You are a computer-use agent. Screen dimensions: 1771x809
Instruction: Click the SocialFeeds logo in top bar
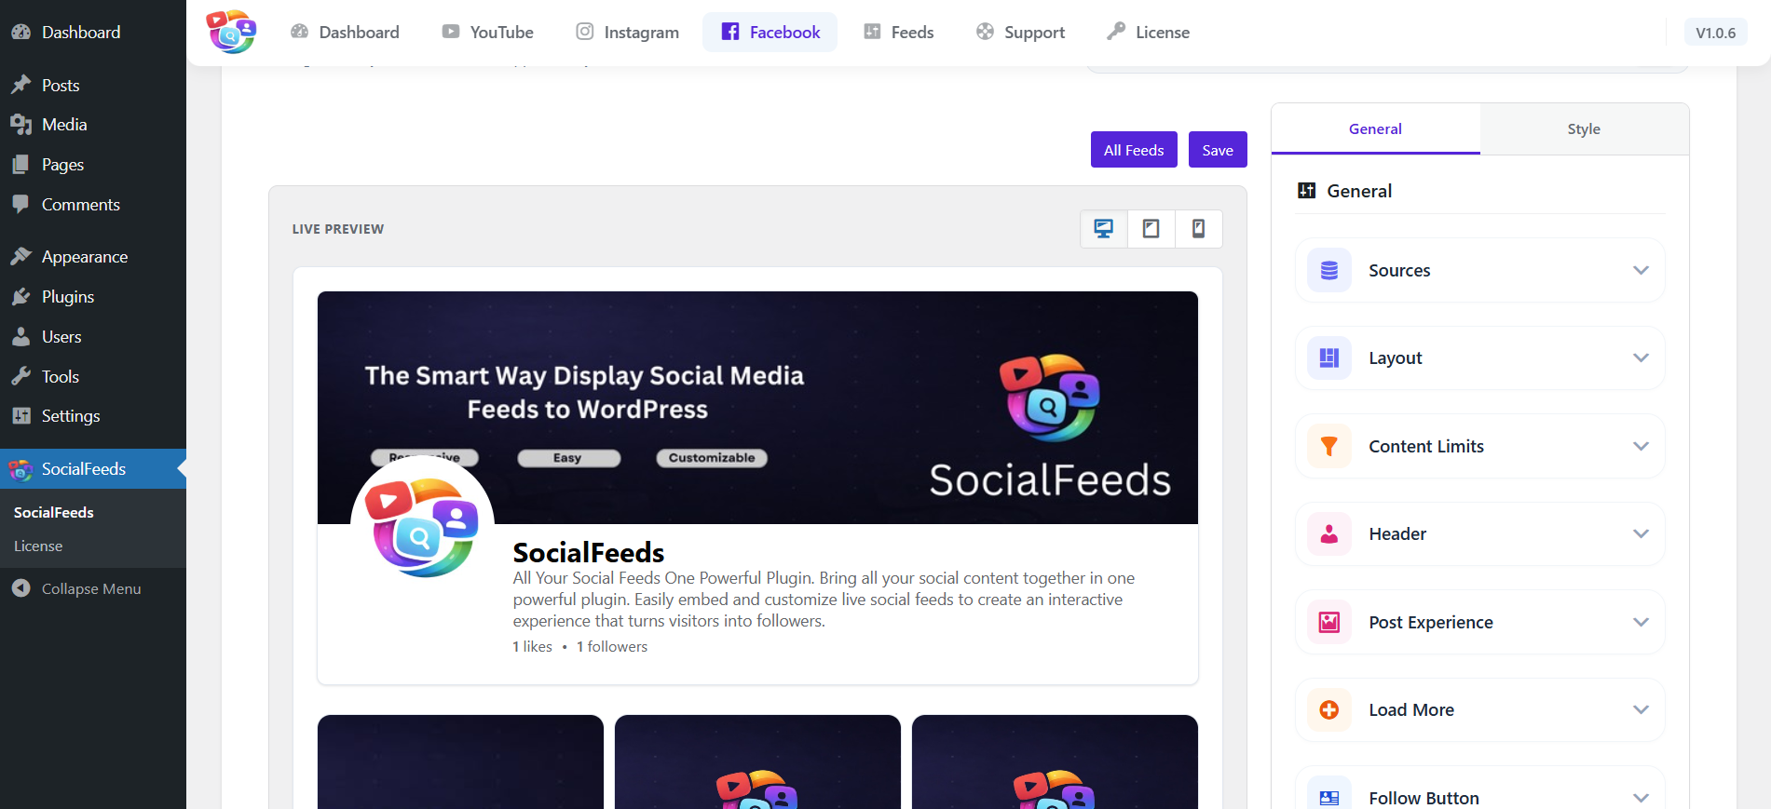pos(231,32)
